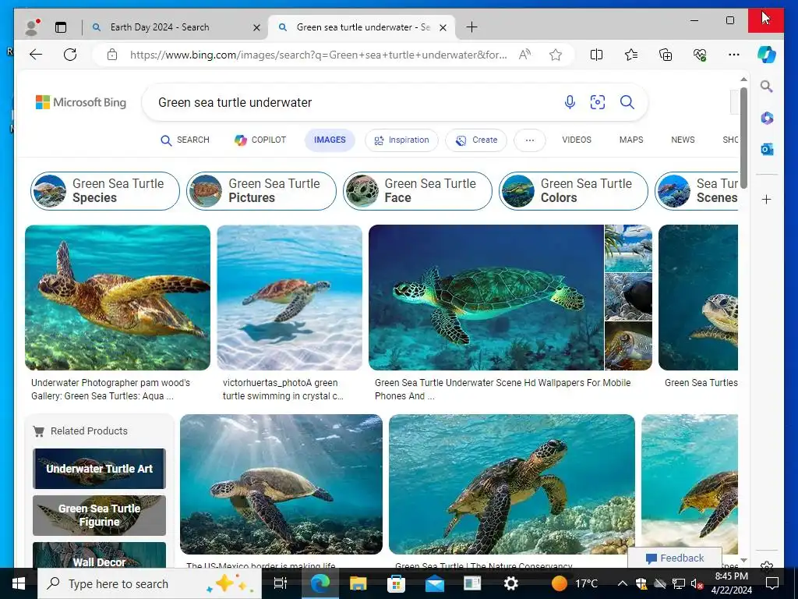Close the Green sea turtle underwater tab
798x599 pixels.
tap(443, 27)
